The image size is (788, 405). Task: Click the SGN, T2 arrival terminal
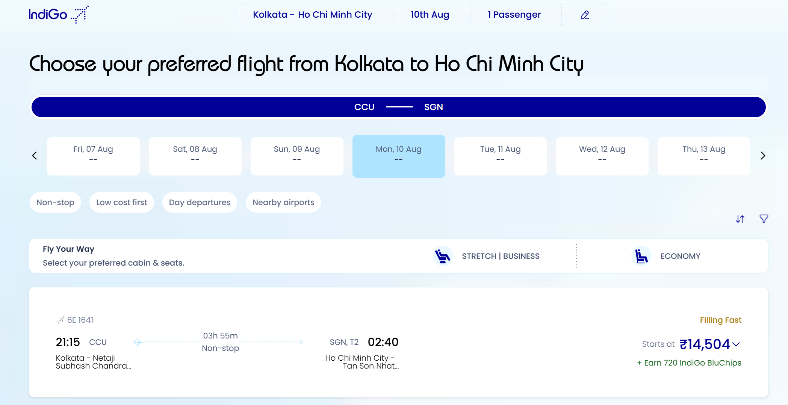[x=344, y=342]
